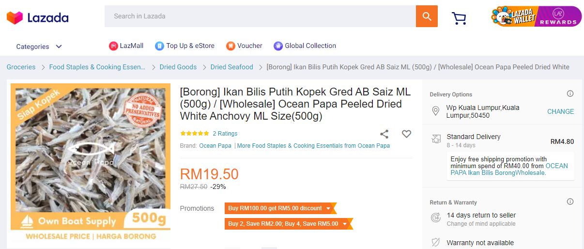The height and width of the screenshot is (249, 584).
Task: Expand Buy 2, Save RM2.00 promotion
Action: (x=288, y=224)
